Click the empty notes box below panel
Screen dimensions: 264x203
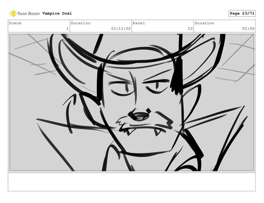132,182
